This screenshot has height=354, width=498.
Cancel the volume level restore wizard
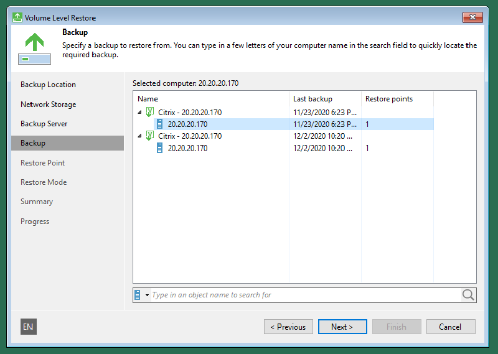coord(451,327)
